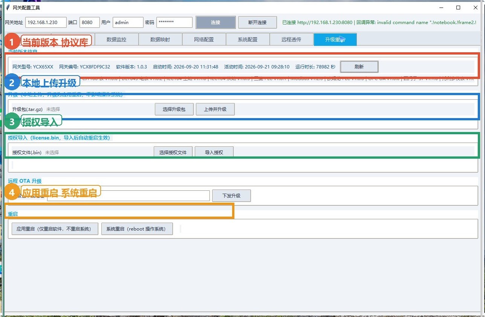
Task: Click the port field showing 8080
Action: tap(90, 23)
